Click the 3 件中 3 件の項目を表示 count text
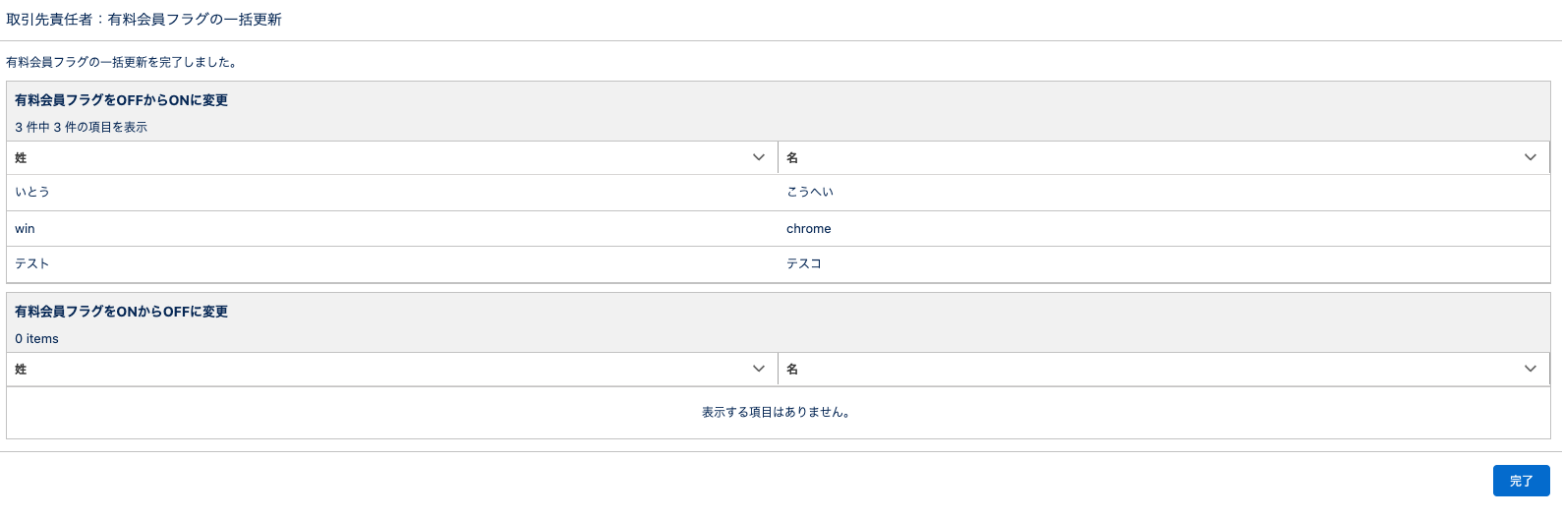 tap(81, 127)
